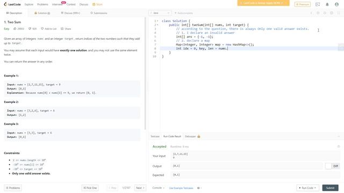Open the Java language dropdown
This screenshot has height=193, width=344.
click(160, 13)
